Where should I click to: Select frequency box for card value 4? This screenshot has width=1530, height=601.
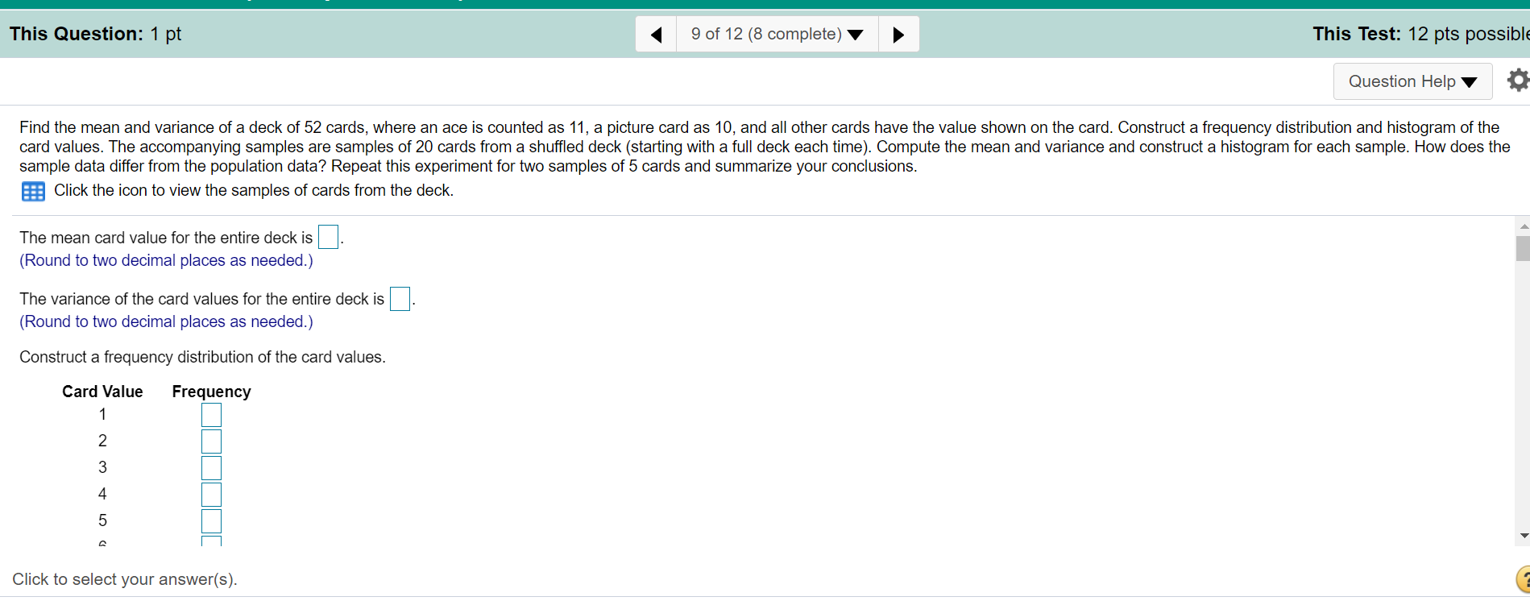coord(211,495)
